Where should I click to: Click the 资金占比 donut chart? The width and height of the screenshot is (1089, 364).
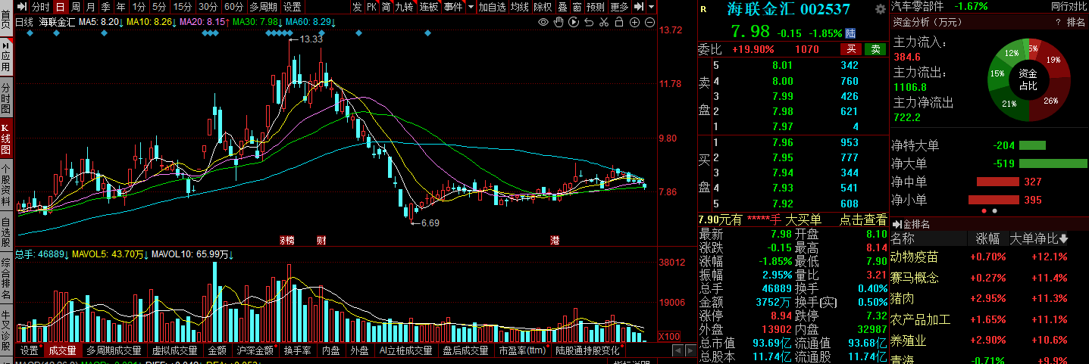coord(1028,80)
